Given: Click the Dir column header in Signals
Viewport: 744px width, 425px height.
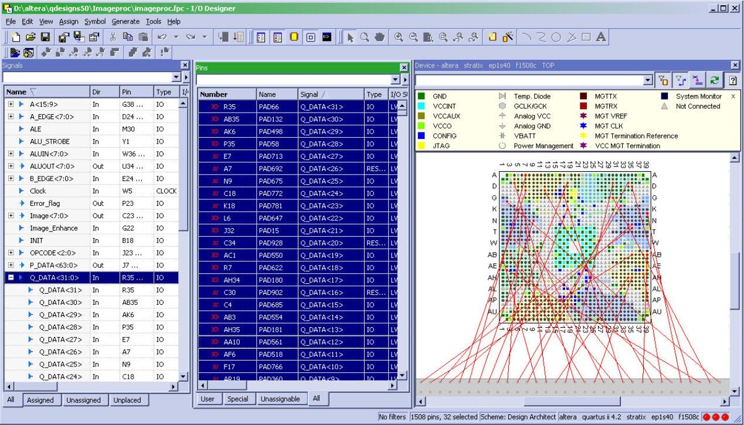Looking at the screenshot, I should pos(104,92).
